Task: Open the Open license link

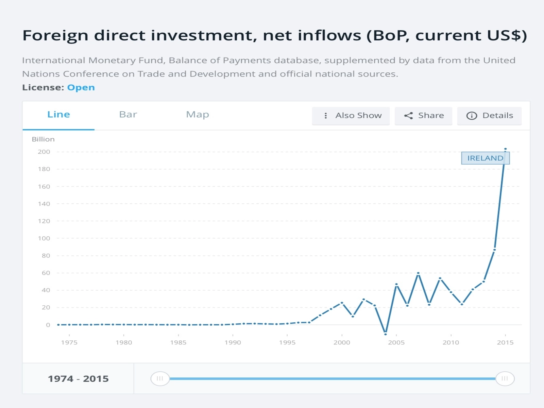Action: tap(81, 87)
